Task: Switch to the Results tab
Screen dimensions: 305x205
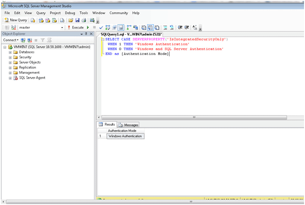Action: point(107,124)
